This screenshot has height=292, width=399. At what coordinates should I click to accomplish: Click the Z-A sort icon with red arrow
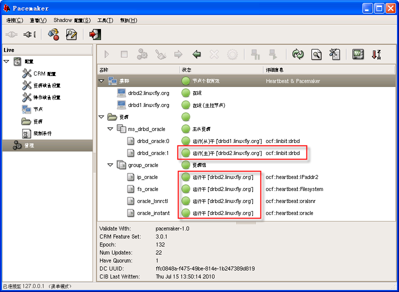[376, 54]
